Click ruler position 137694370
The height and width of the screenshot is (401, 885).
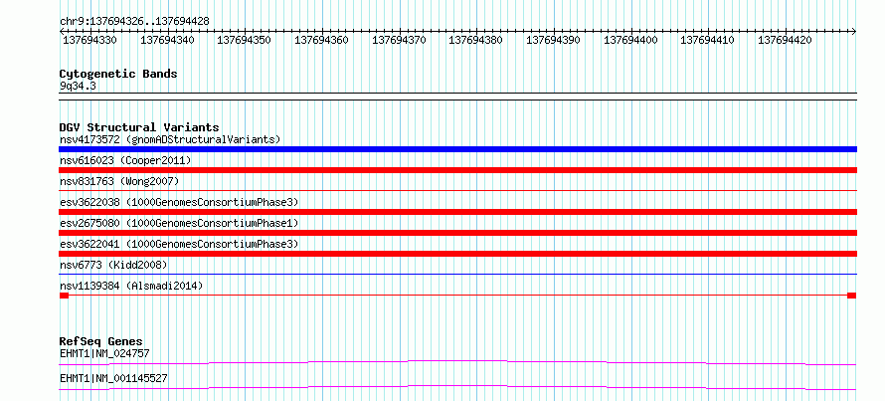click(399, 40)
